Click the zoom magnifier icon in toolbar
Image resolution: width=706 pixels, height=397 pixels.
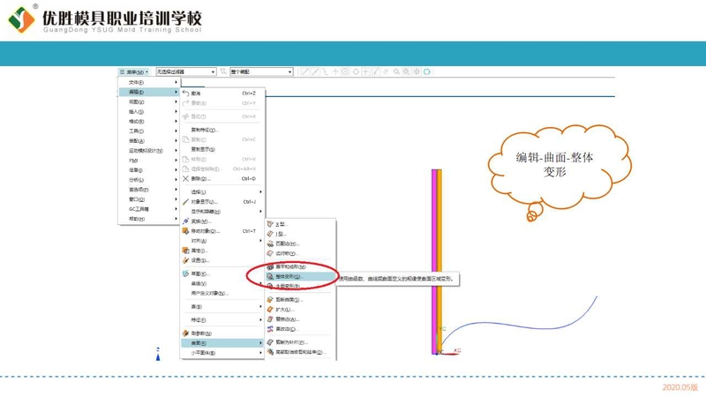pyautogui.click(x=396, y=71)
